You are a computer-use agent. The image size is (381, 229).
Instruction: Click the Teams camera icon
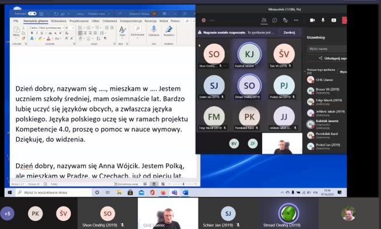(x=312, y=20)
